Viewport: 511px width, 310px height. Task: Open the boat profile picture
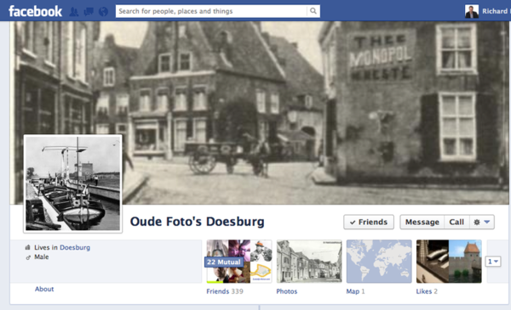point(72,183)
